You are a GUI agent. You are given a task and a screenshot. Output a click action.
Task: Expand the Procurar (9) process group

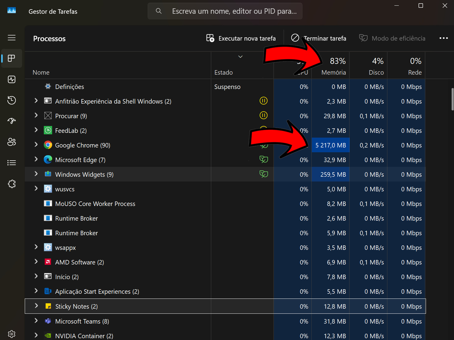click(36, 116)
